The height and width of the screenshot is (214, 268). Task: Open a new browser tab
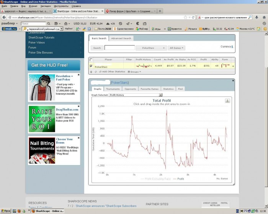pos(160,11)
